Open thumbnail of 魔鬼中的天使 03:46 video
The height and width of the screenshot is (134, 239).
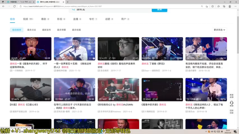[162, 90]
